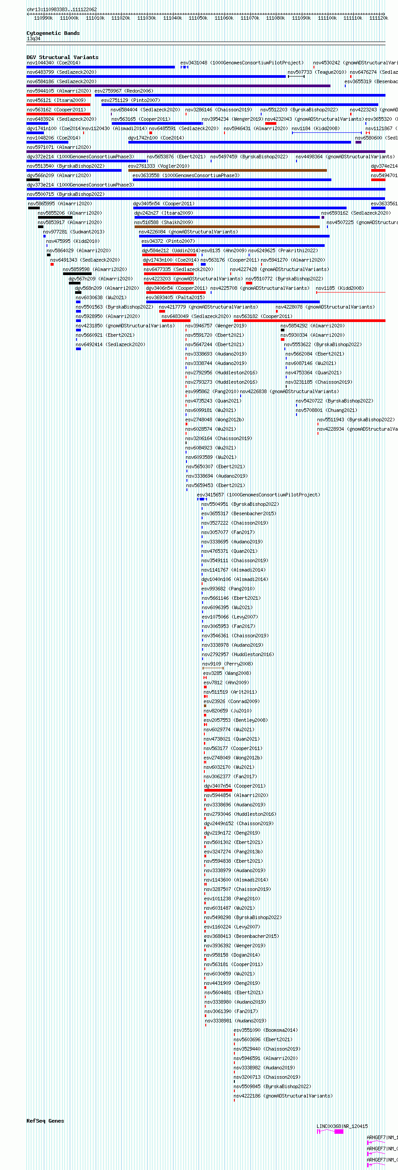Image resolution: width=398 pixels, height=1170 pixels.
Task: Select esv7812 (Ahn2009) label
Action: 226,682
